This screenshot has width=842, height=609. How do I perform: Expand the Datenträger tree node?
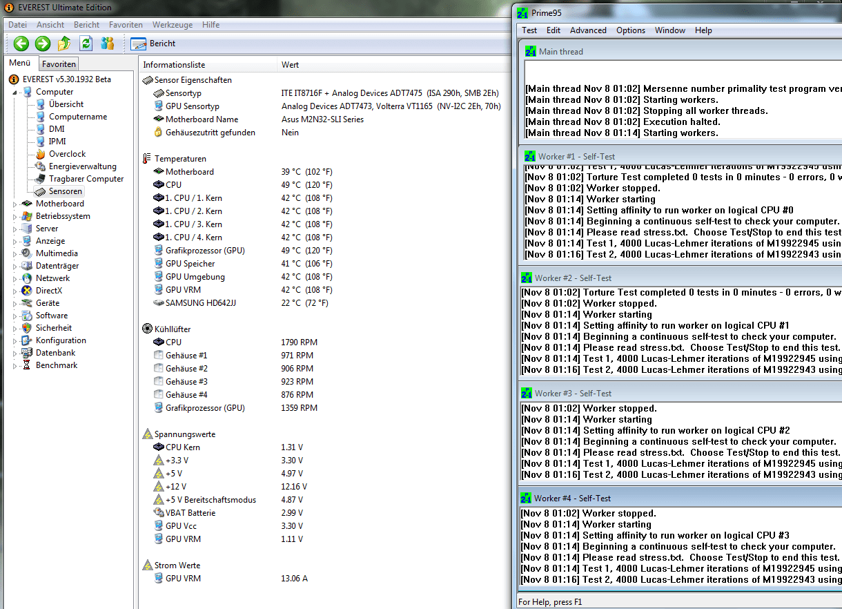(16, 266)
